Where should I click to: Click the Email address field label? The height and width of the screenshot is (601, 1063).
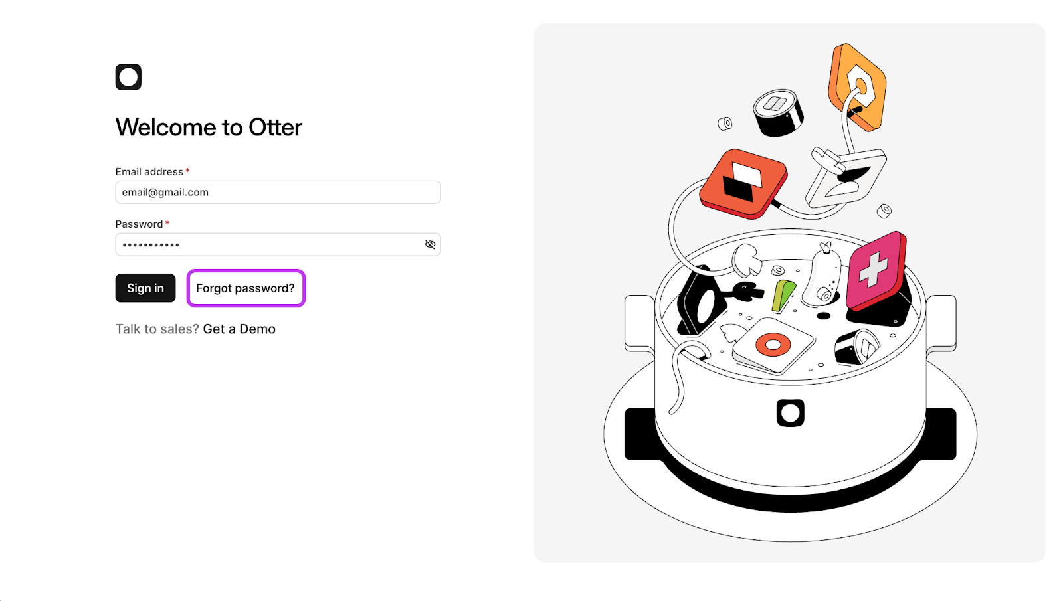[x=149, y=172]
